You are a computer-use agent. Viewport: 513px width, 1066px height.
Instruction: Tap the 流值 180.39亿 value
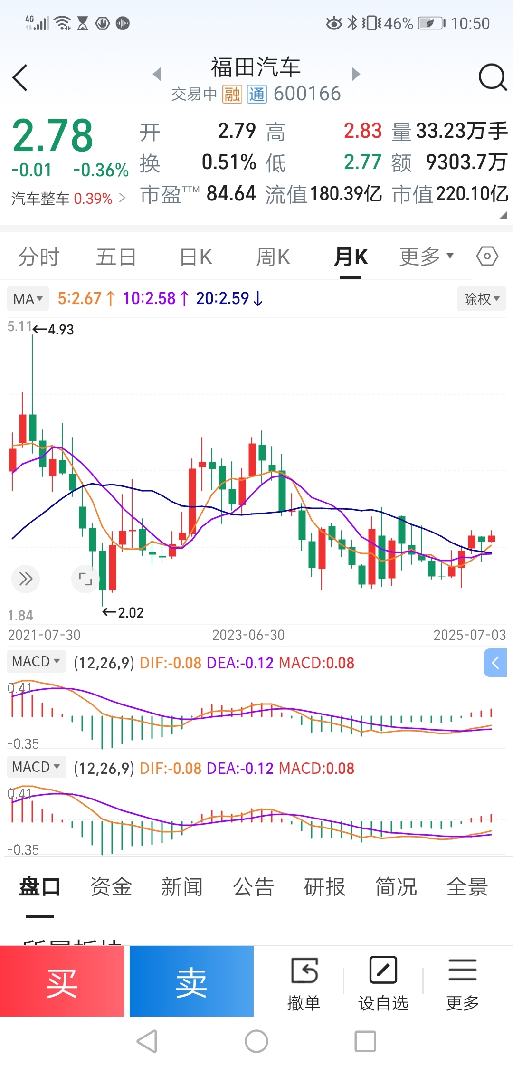pyautogui.click(x=346, y=194)
